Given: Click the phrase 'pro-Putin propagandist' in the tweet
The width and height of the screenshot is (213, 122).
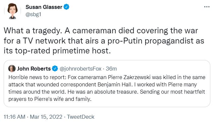Looking at the screenshot, I should (x=151, y=41).
